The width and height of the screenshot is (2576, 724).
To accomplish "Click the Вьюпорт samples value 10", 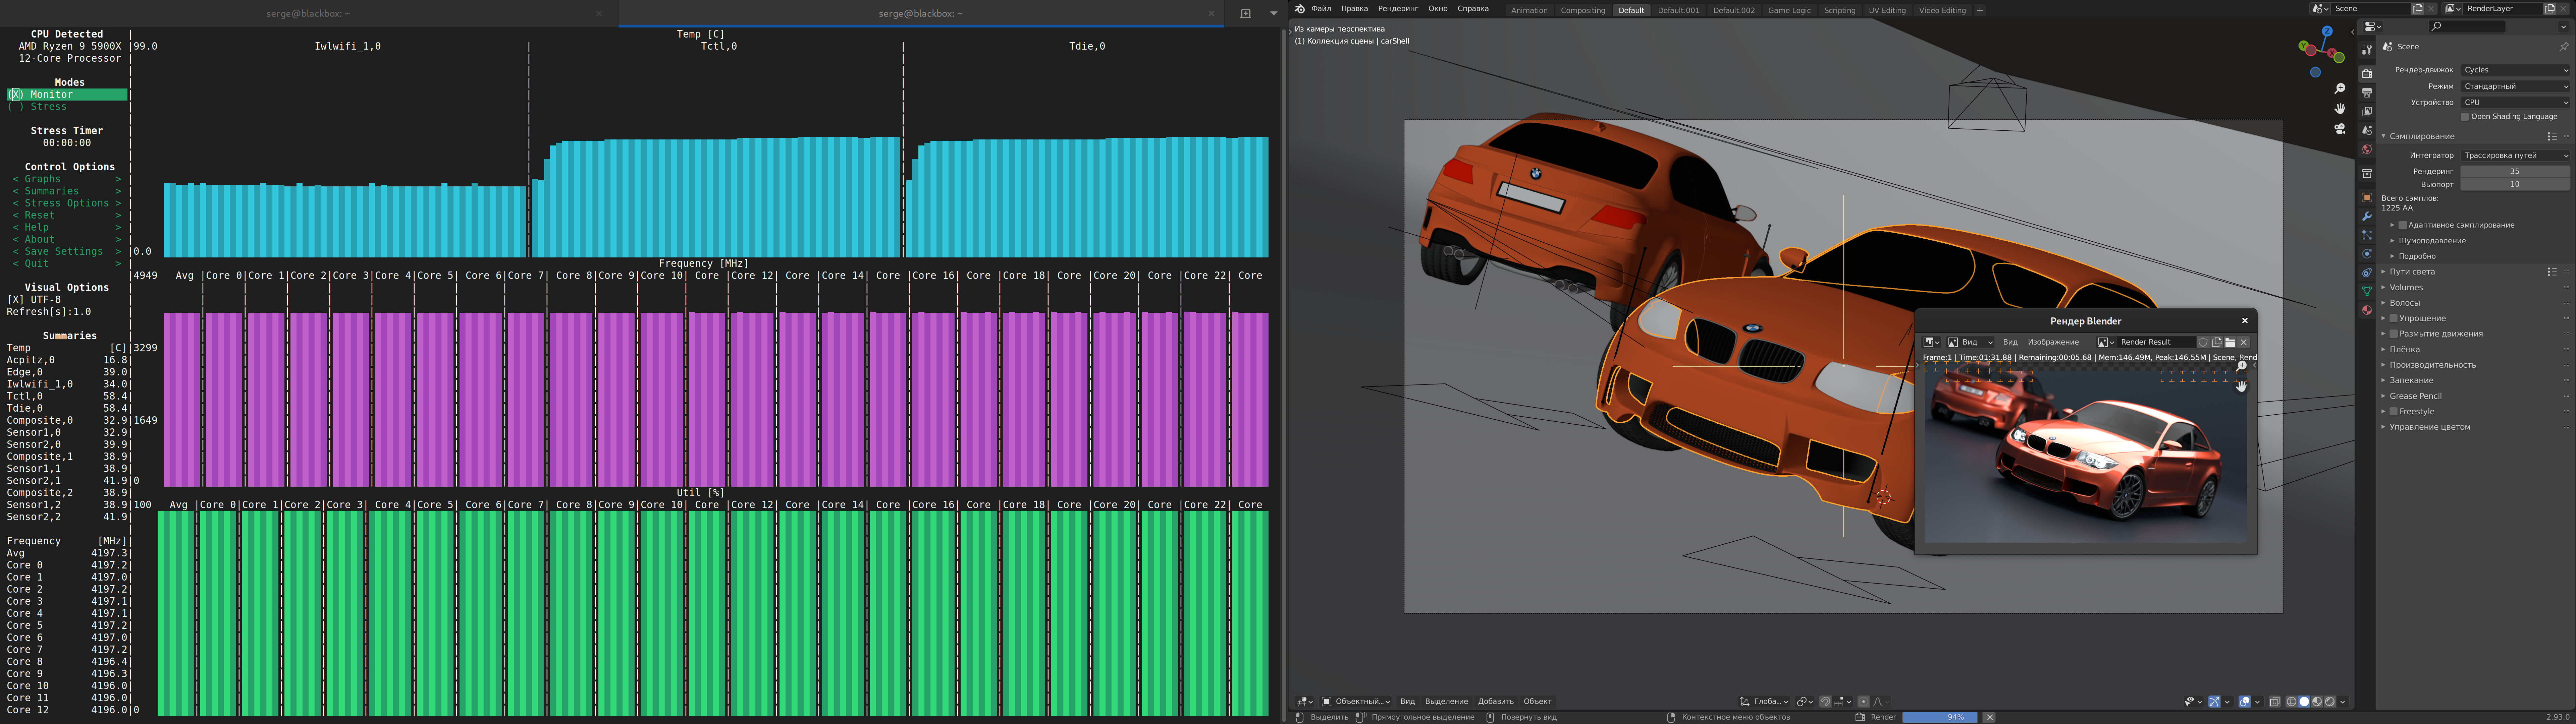I will pos(2515,184).
